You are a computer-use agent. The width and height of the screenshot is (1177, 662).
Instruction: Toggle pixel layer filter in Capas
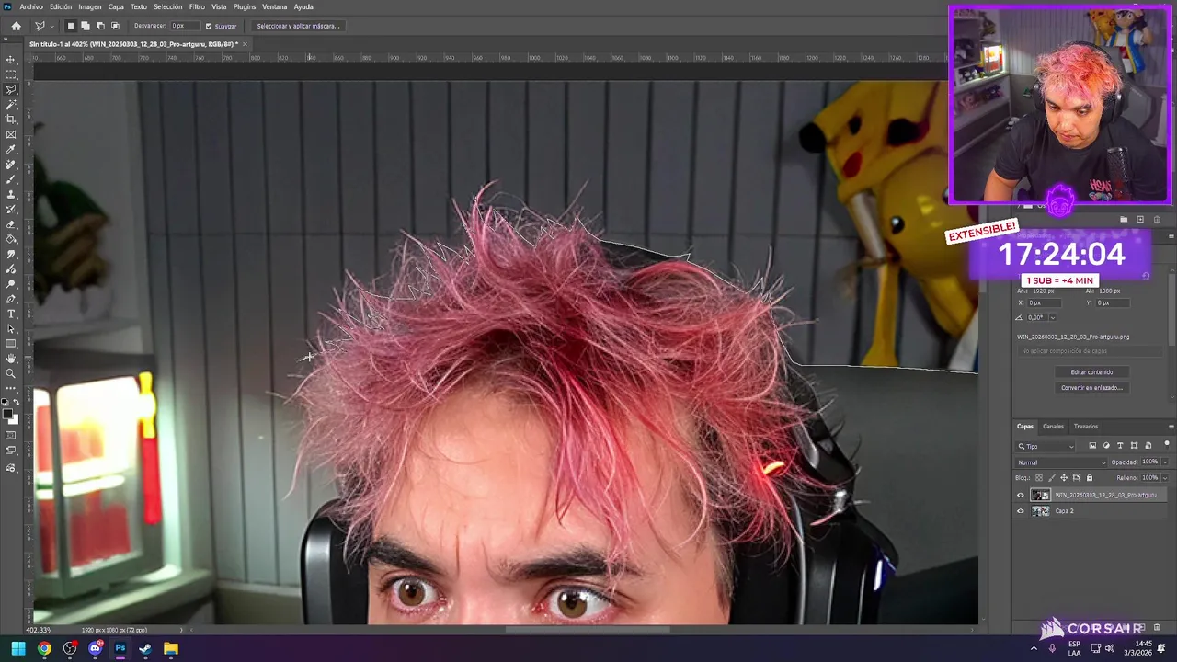click(1092, 446)
